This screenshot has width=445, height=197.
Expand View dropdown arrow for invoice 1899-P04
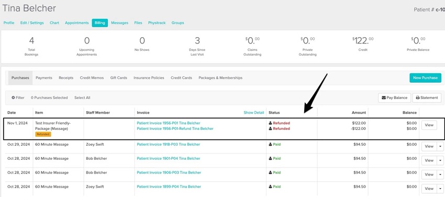pyautogui.click(x=440, y=189)
